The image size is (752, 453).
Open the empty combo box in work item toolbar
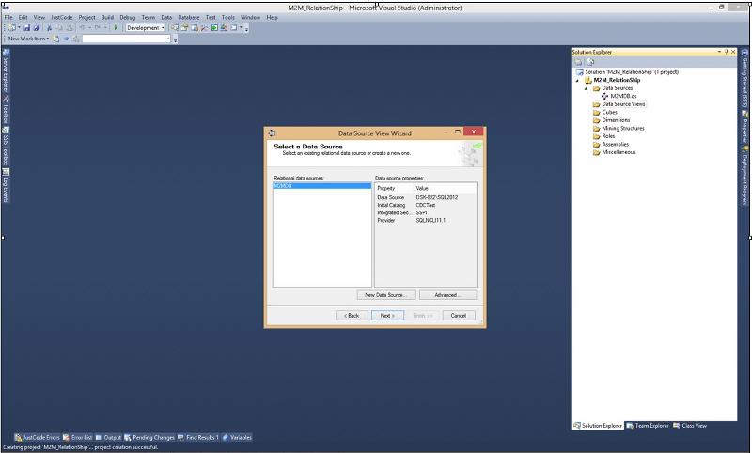click(127, 39)
